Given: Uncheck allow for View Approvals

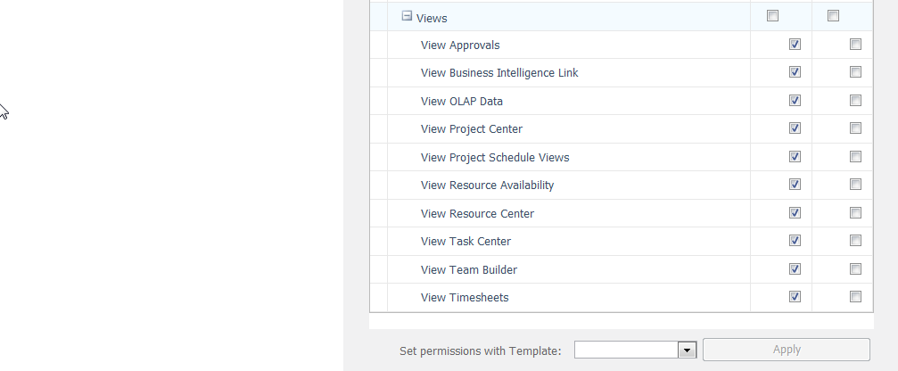Looking at the screenshot, I should [795, 44].
